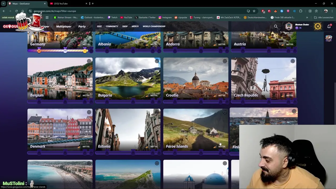The width and height of the screenshot is (336, 189).
Task: Favorite the Croatia map with heart
Action: point(225,61)
